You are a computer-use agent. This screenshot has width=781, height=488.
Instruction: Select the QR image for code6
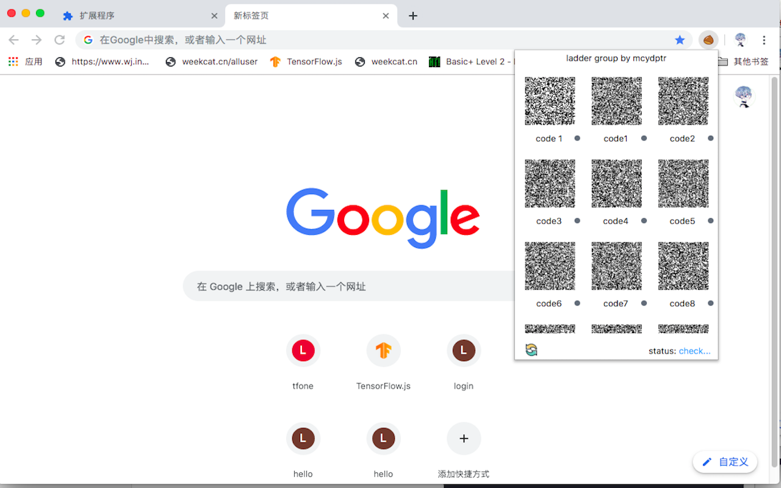pos(550,266)
